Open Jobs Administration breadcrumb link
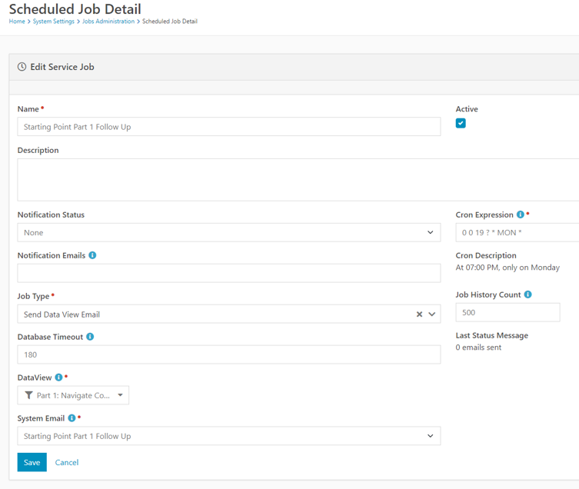Viewport: 579px width, 489px height. [108, 22]
